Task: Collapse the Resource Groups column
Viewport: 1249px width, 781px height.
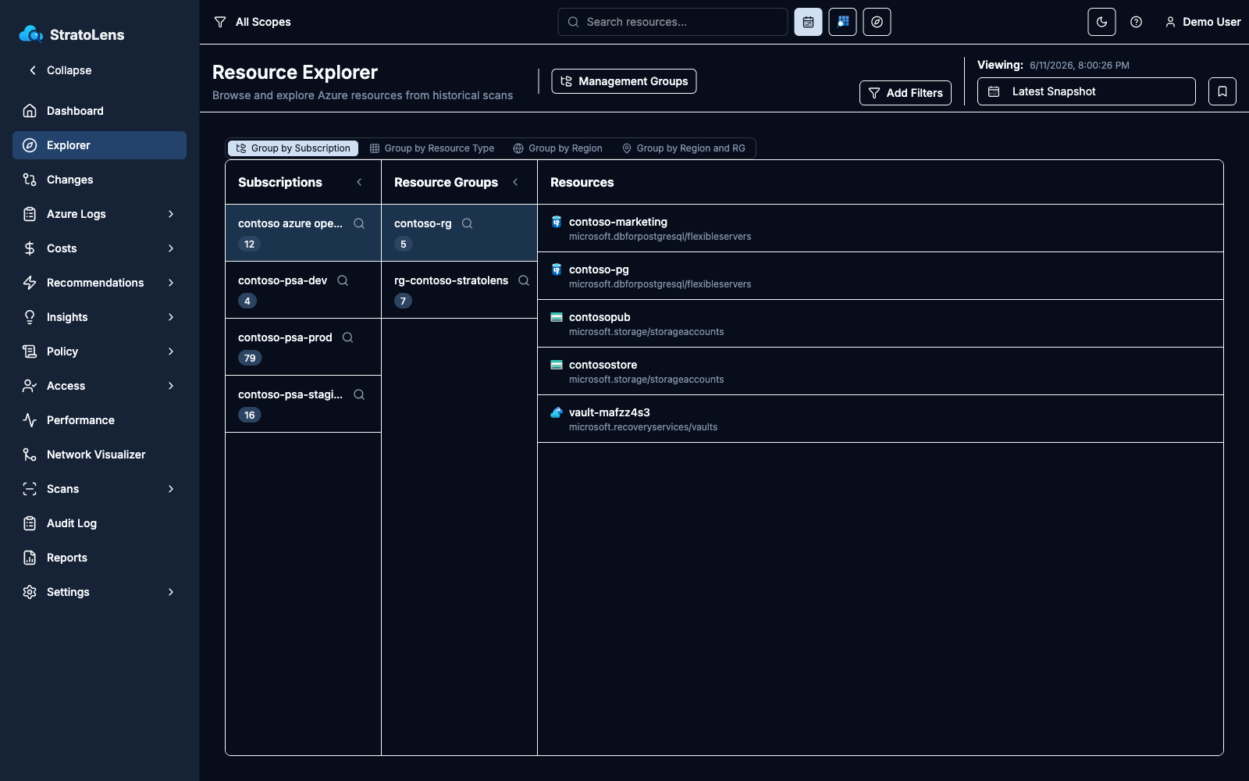Action: 515,182
